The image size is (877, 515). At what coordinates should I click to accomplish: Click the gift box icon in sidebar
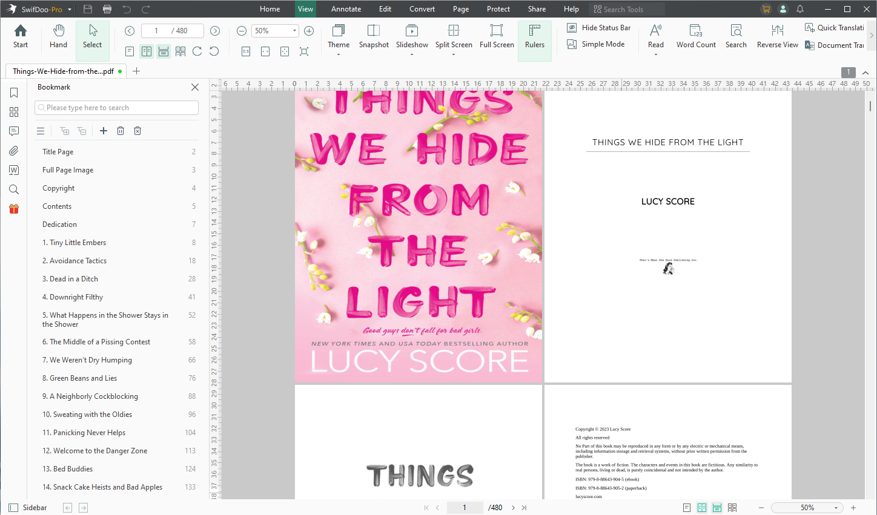[14, 209]
